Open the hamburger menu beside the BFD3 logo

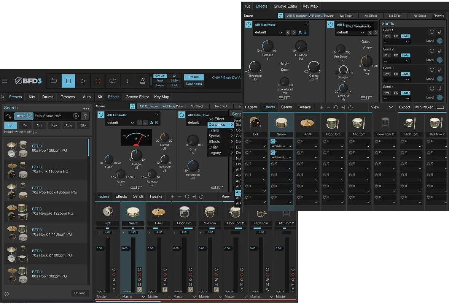pyautogui.click(x=5, y=81)
